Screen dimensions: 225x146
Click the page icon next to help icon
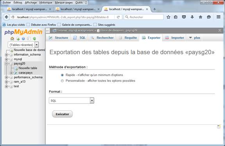(x=29, y=39)
